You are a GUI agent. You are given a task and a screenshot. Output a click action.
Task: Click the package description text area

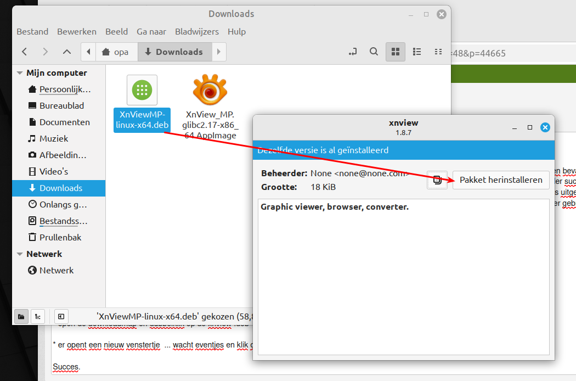tap(404, 277)
